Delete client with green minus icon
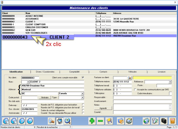The height and width of the screenshot is (129, 178). point(100,121)
